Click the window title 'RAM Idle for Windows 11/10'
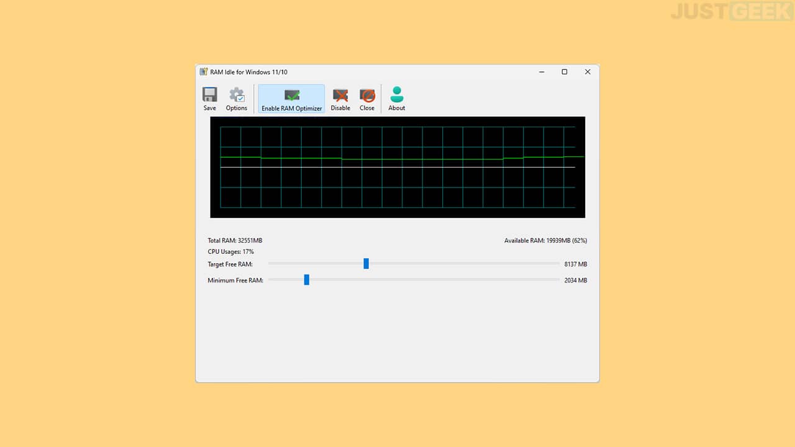The width and height of the screenshot is (795, 447). click(x=248, y=72)
